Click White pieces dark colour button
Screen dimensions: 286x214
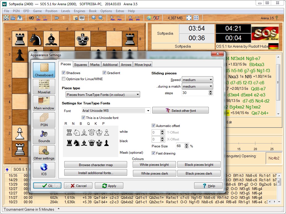pos(154,173)
